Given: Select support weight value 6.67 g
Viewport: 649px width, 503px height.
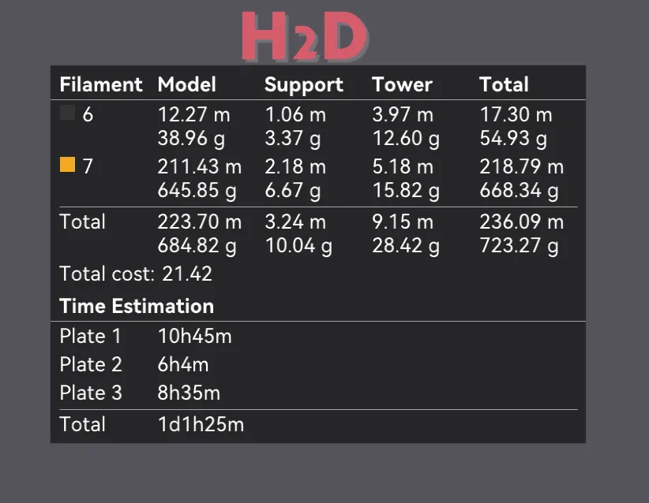Looking at the screenshot, I should coord(293,191).
